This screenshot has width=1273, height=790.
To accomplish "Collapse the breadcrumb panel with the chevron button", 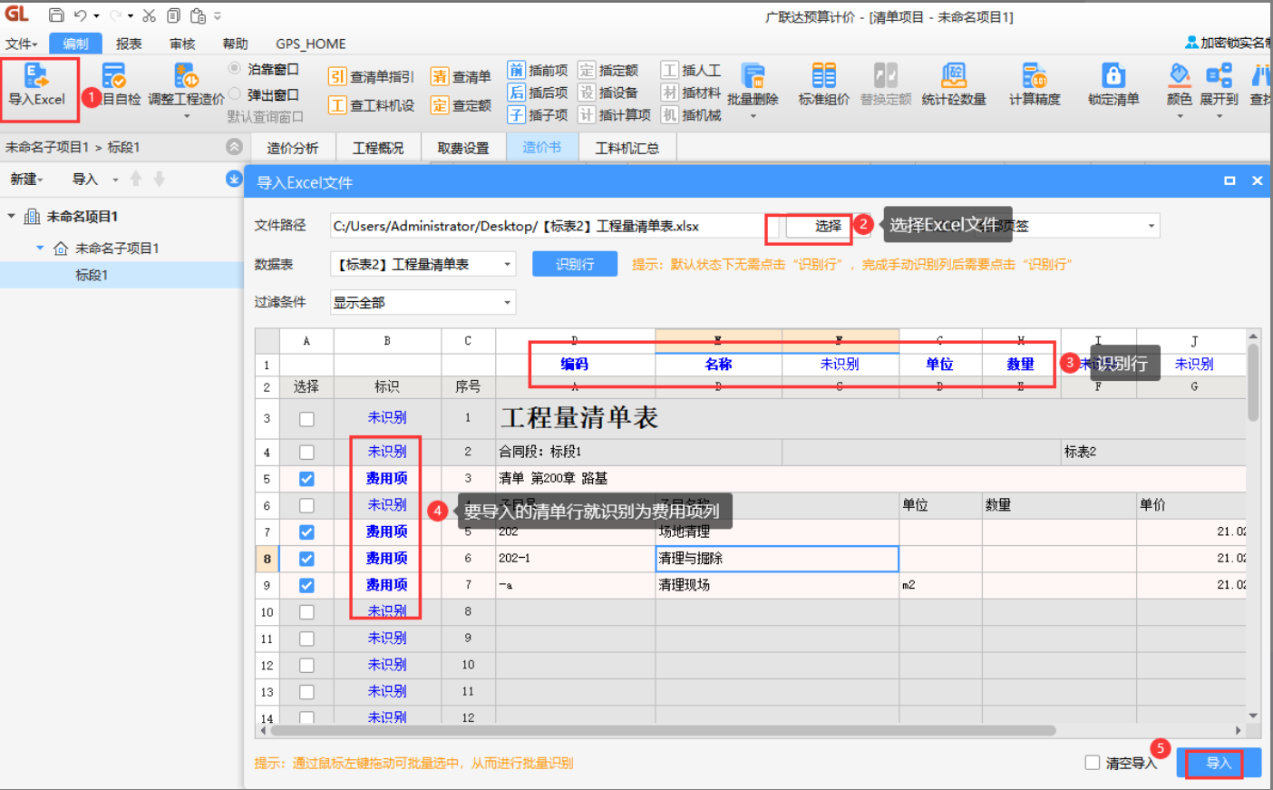I will [x=234, y=147].
